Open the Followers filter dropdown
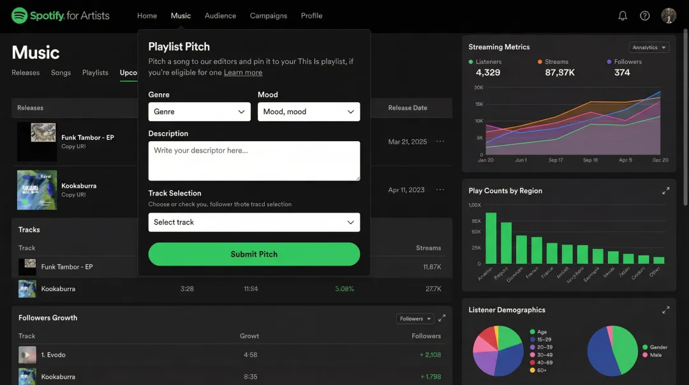Screen dimensions: 689x385 [x=415, y=319]
